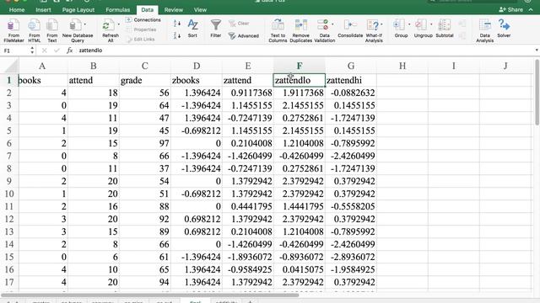This screenshot has width=540, height=303.
Task: Expand the New Database Query dropdown arrow
Action: coord(84,24)
